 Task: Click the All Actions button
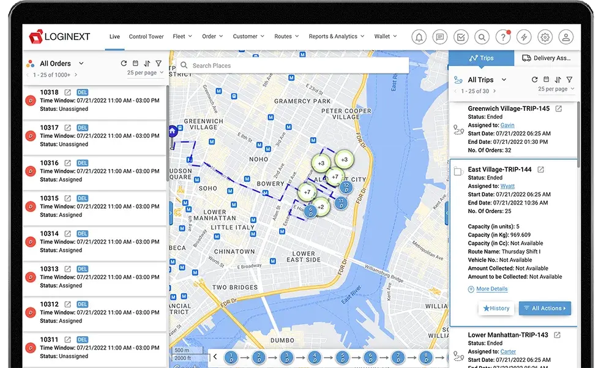tap(545, 308)
